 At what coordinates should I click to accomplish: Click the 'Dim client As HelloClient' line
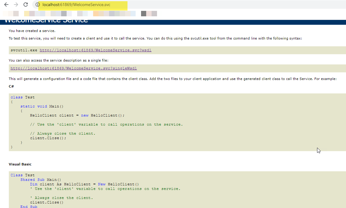pos(84,184)
